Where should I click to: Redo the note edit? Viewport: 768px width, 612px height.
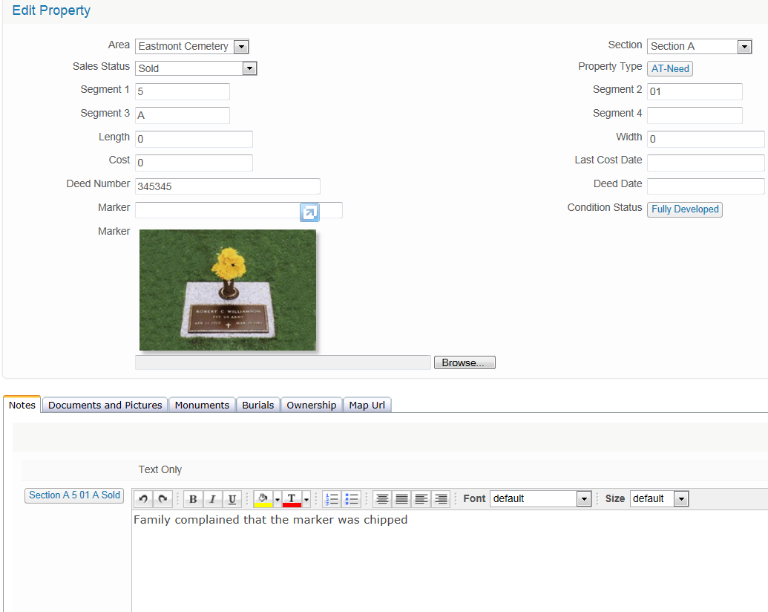[163, 499]
